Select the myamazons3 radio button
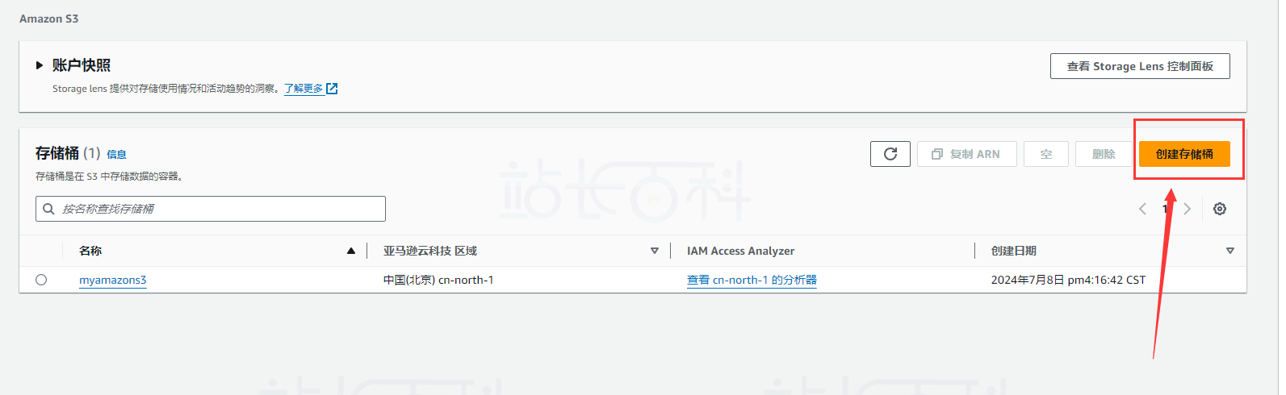Screen dimensions: 1286x395 click(41, 280)
